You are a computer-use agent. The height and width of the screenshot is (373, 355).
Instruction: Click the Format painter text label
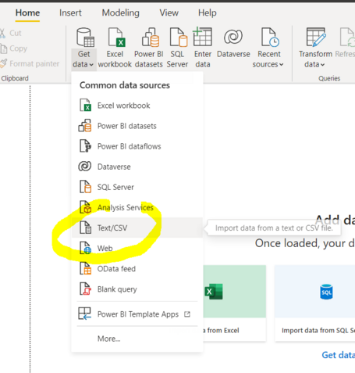click(x=34, y=63)
